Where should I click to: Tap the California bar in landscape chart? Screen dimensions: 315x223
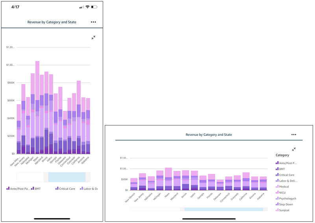[246, 181]
